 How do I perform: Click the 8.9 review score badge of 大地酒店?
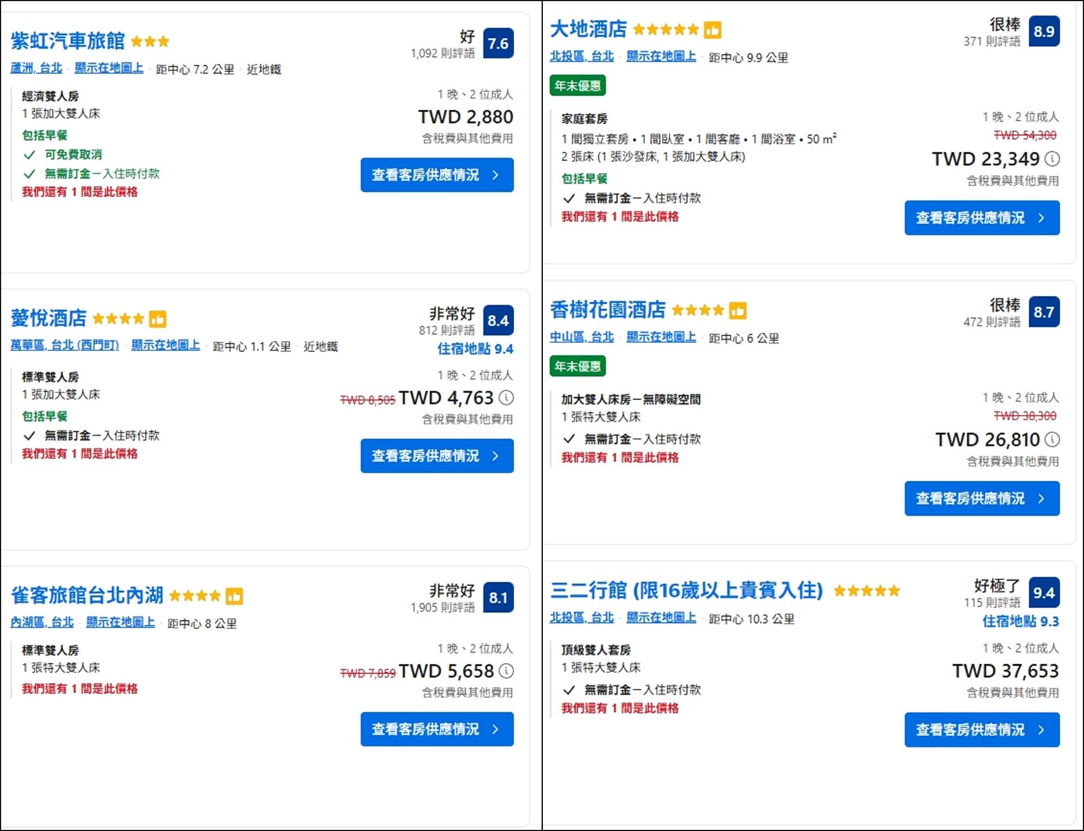[x=1043, y=31]
